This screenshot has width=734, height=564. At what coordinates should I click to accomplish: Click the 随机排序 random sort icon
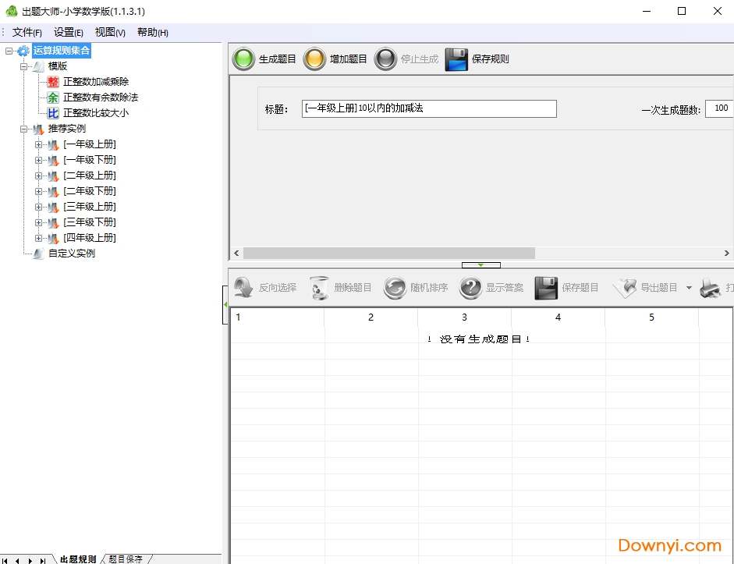pos(395,288)
